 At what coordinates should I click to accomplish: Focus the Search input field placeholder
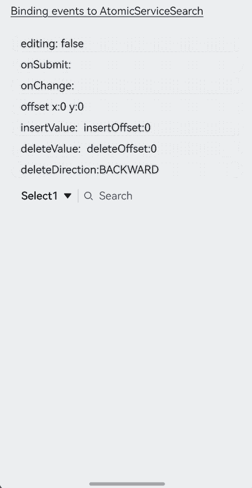click(115, 196)
